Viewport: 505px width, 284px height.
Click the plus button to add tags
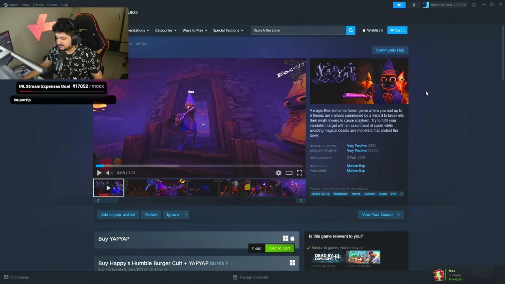click(x=402, y=194)
